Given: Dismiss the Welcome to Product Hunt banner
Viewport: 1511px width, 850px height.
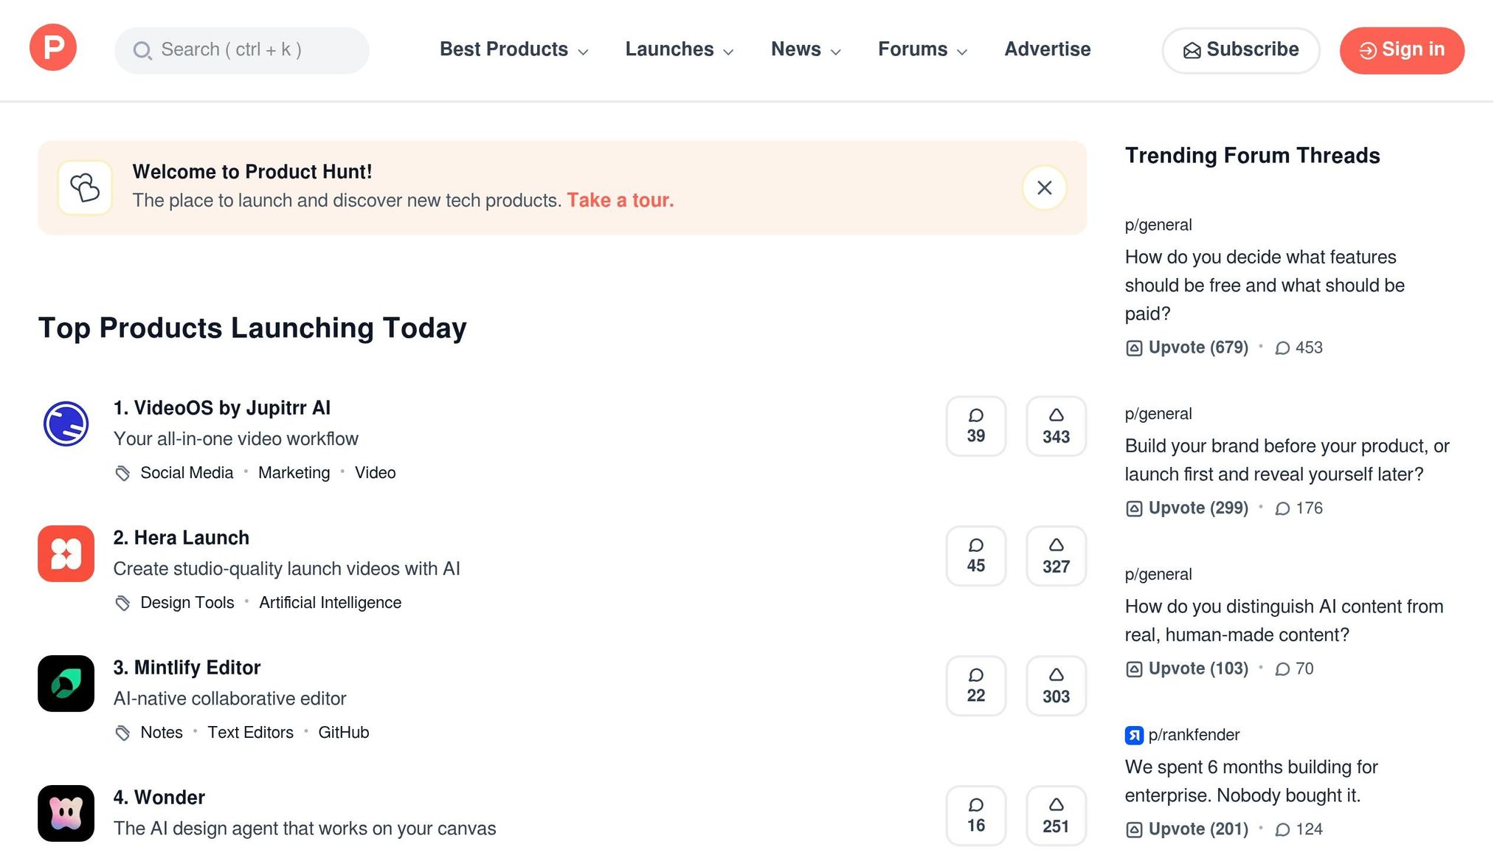Looking at the screenshot, I should 1044,187.
